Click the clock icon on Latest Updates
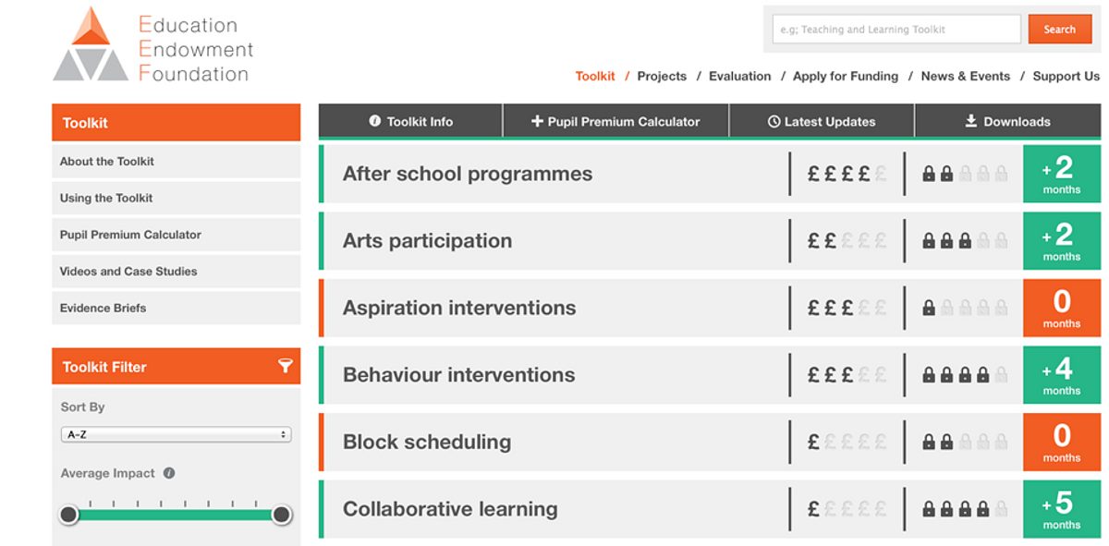1109x546 pixels. (774, 121)
